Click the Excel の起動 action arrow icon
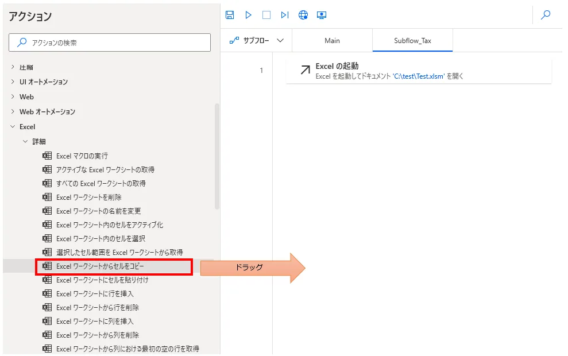This screenshot has height=356, width=568. [x=305, y=70]
